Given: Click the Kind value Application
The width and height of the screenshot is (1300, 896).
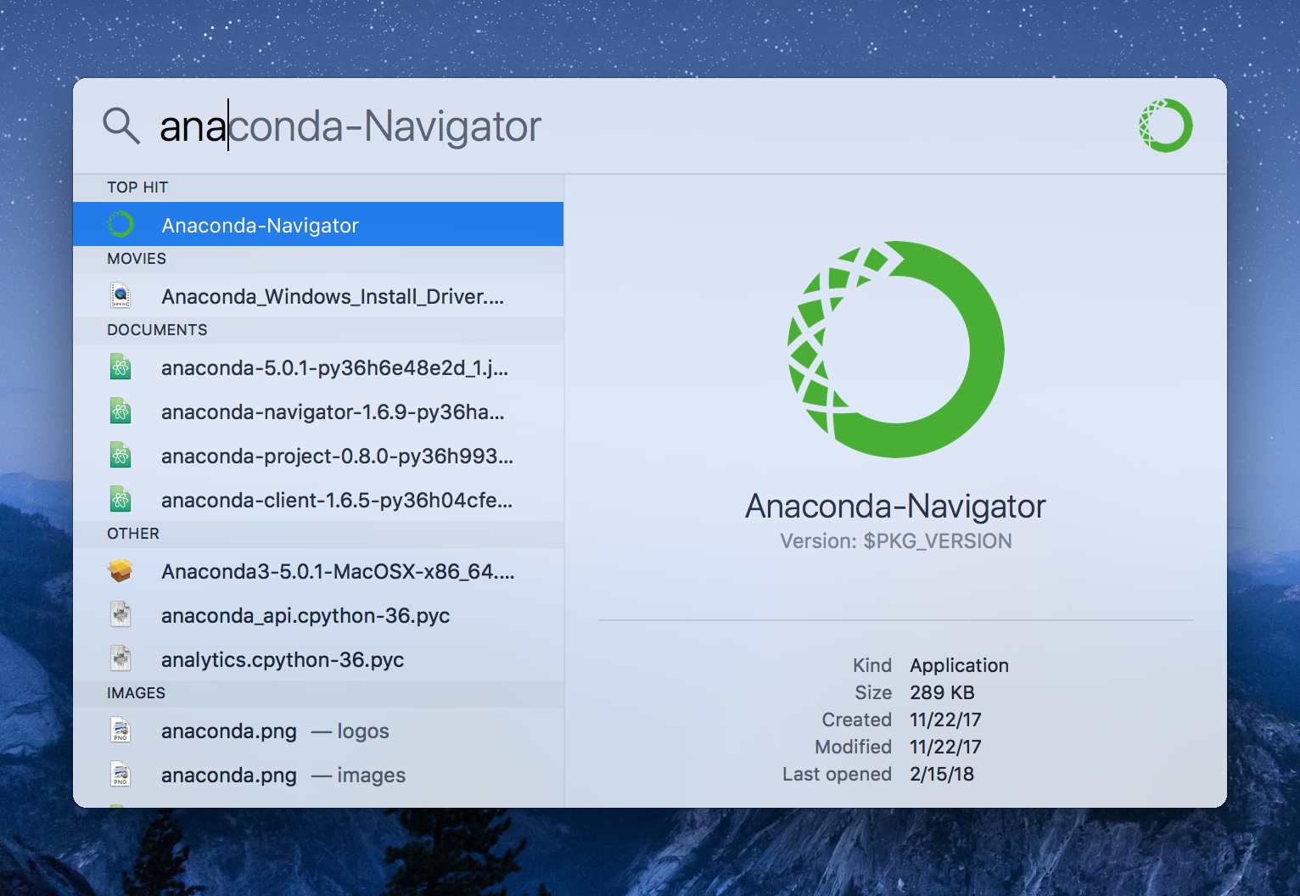Looking at the screenshot, I should pyautogui.click(x=959, y=665).
